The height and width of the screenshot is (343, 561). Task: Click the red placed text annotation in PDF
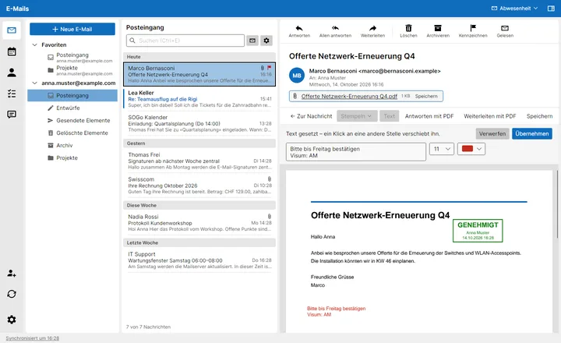(336, 312)
